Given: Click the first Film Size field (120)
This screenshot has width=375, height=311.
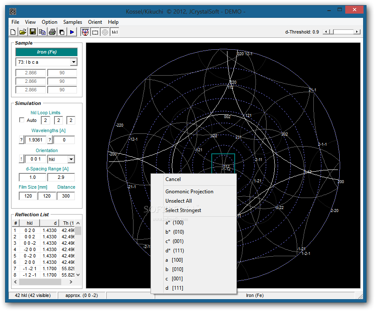Looking at the screenshot, I should (28, 196).
